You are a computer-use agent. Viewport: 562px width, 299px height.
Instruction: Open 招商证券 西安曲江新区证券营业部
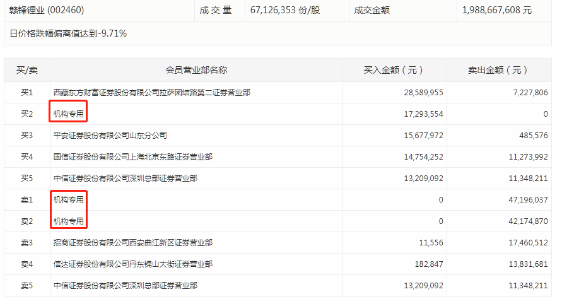point(132,243)
